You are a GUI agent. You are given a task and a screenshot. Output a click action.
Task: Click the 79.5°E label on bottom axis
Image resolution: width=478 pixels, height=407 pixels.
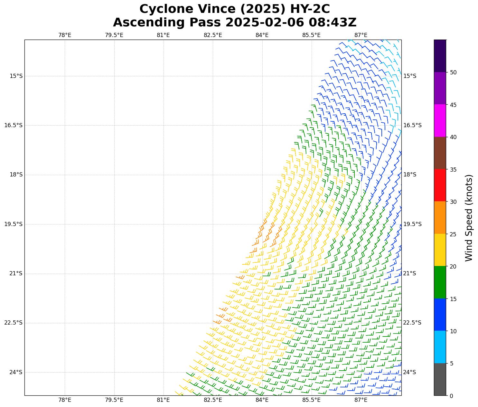[x=114, y=400]
